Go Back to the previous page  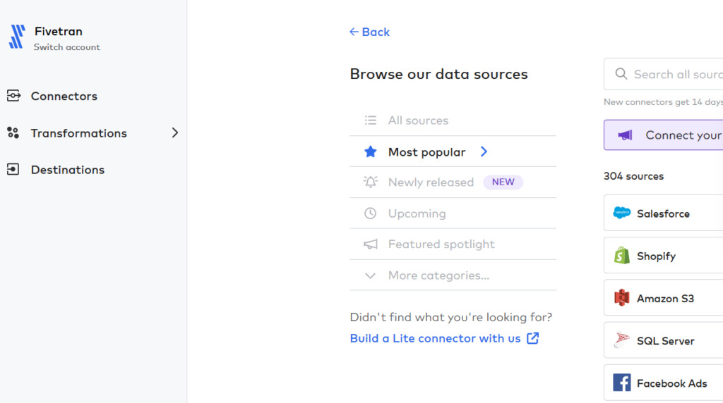point(369,32)
